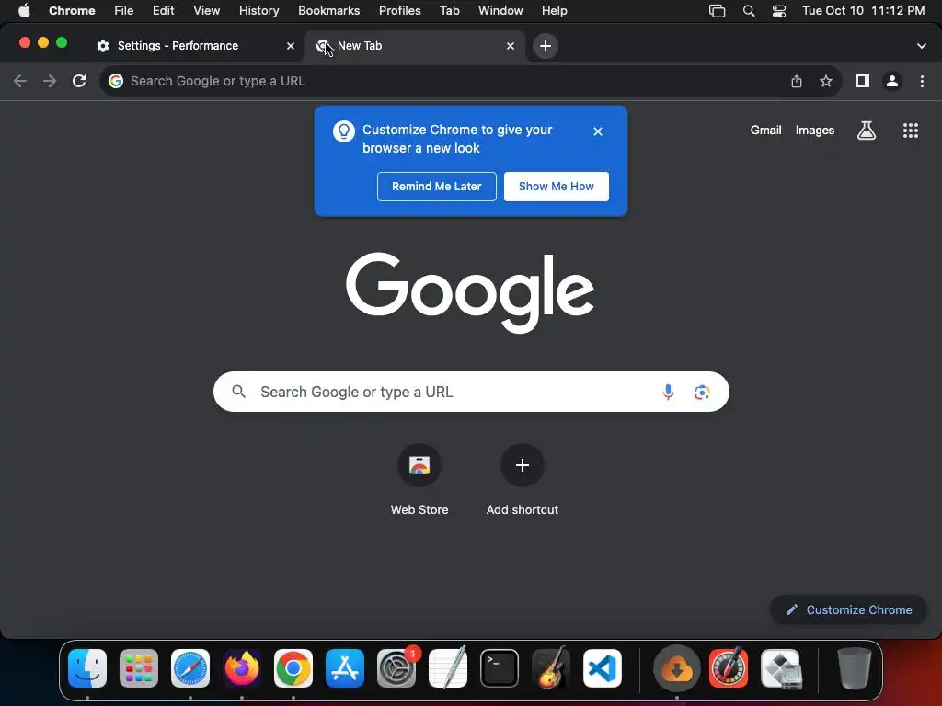Reload the current page
This screenshot has width=942, height=706.
[x=79, y=81]
